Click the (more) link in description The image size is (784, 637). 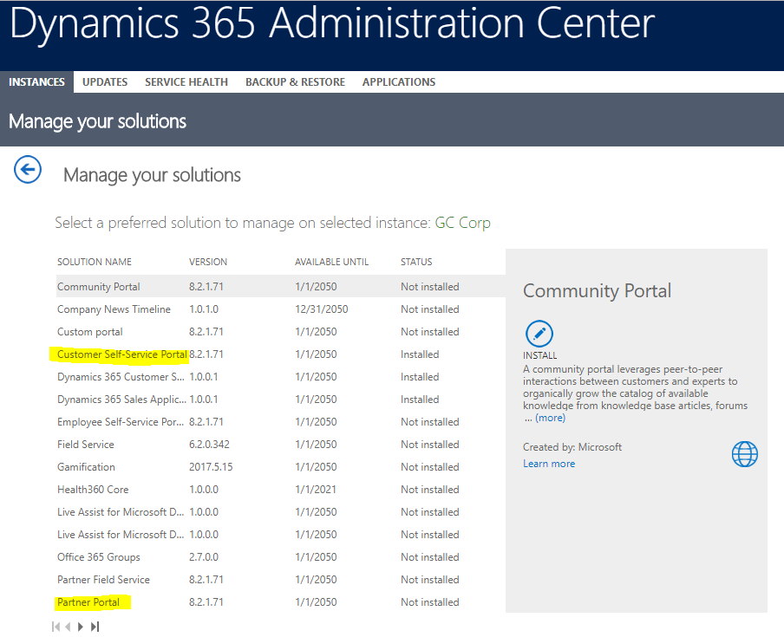550,418
